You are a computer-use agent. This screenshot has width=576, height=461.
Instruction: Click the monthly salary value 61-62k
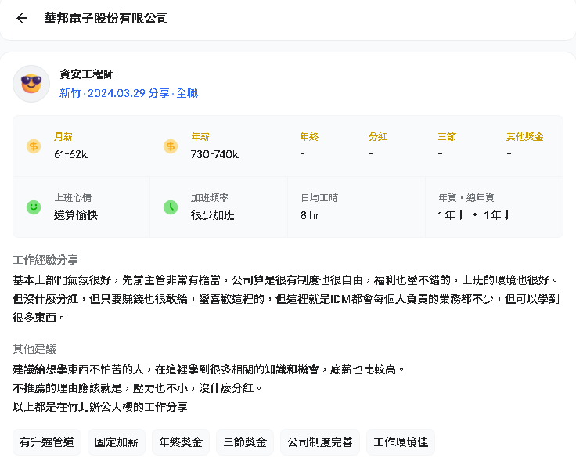point(71,154)
